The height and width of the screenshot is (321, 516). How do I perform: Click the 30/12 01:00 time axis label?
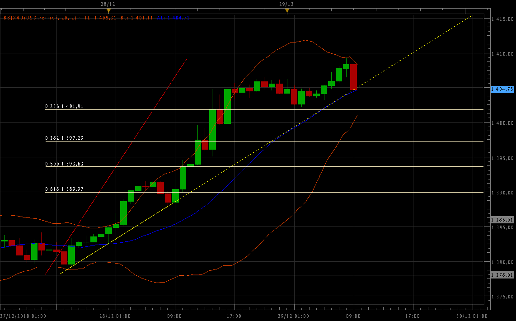[x=472, y=316]
